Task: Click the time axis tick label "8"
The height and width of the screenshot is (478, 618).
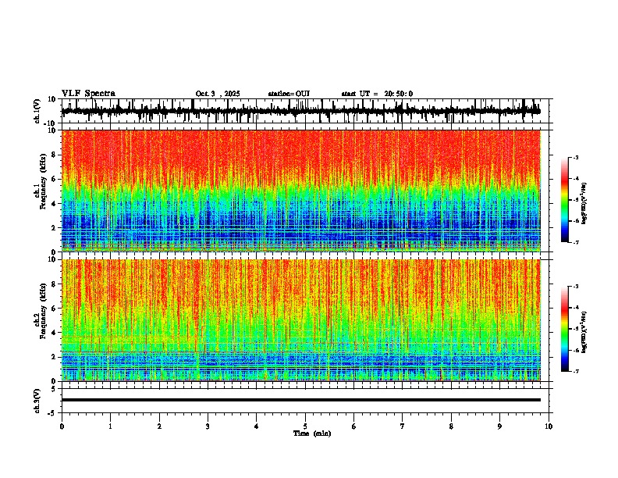Action: tap(451, 426)
